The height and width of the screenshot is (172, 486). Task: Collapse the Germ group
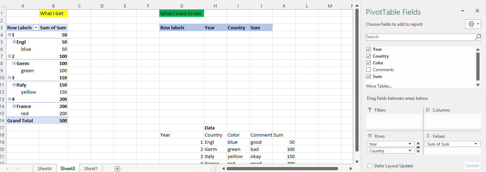pyautogui.click(x=14, y=63)
